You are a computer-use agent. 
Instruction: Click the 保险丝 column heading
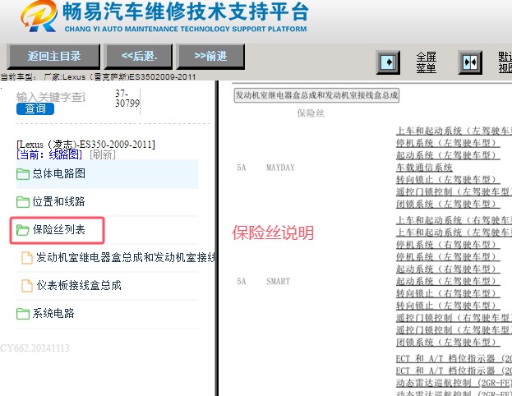coord(311,113)
